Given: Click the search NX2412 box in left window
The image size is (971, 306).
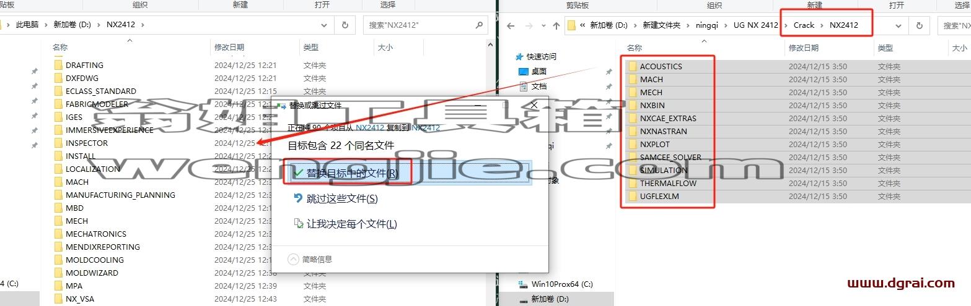Looking at the screenshot, I should tap(426, 25).
